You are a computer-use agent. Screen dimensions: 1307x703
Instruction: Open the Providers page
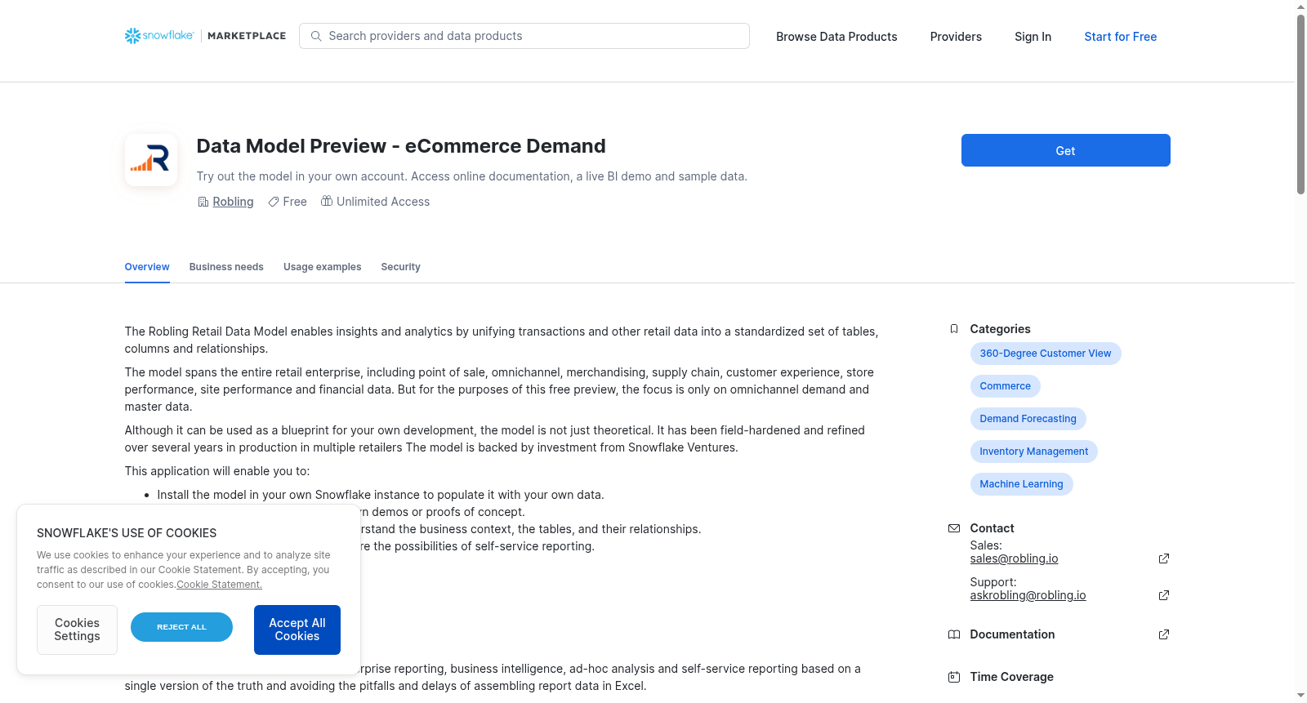pyautogui.click(x=956, y=37)
